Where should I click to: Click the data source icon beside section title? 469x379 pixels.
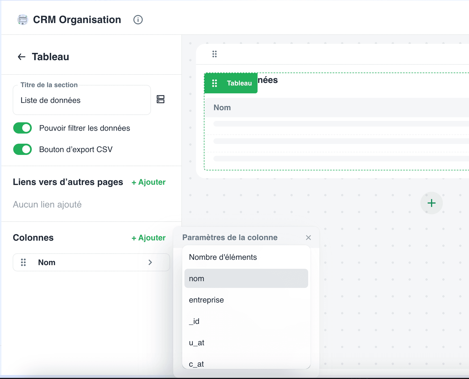click(161, 99)
